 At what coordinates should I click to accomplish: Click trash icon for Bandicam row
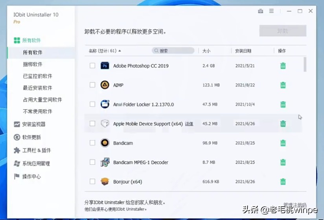[x=283, y=143]
